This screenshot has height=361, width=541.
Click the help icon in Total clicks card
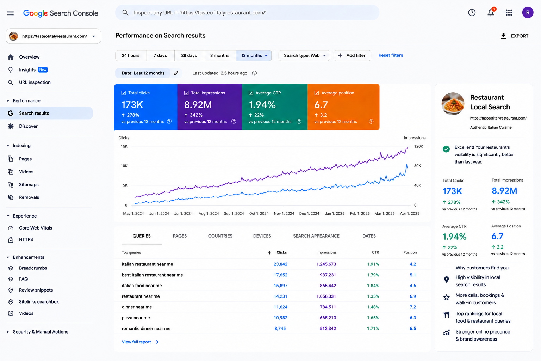click(169, 121)
